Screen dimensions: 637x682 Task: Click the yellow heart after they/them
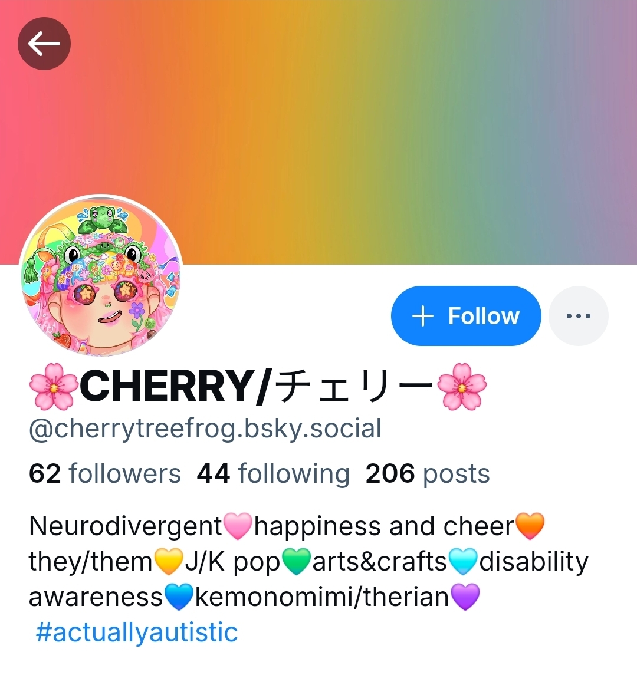click(x=168, y=562)
